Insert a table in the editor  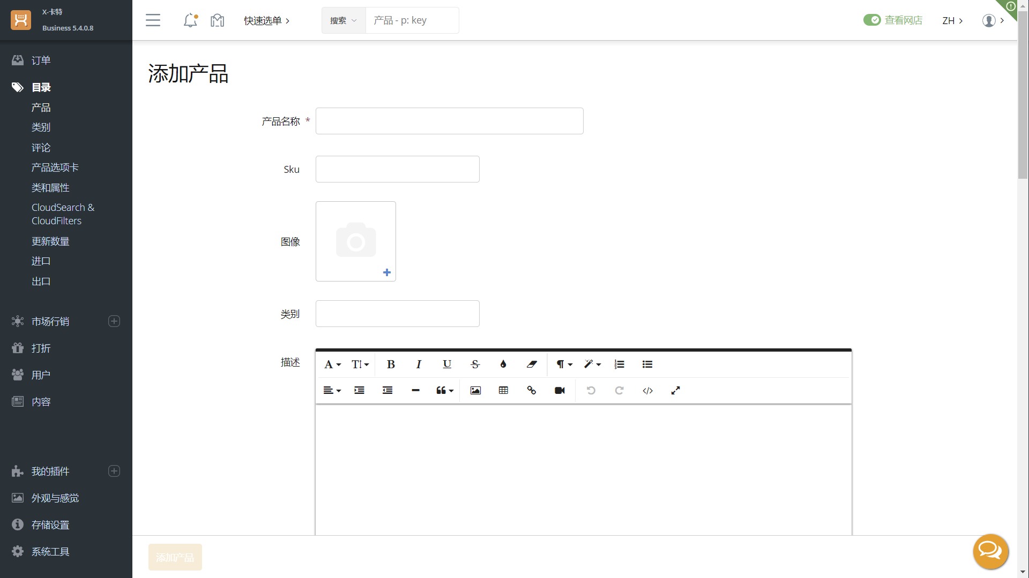click(x=503, y=391)
